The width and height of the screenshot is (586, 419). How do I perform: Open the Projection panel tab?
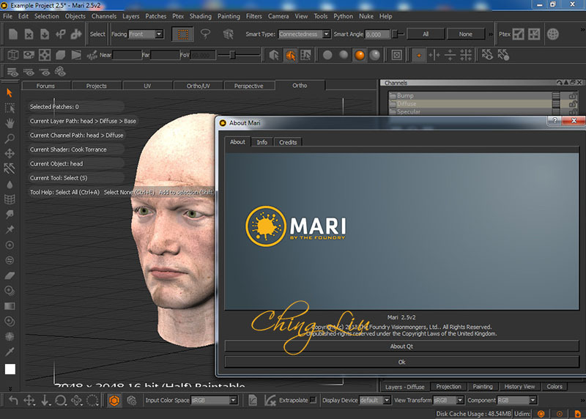tap(448, 387)
